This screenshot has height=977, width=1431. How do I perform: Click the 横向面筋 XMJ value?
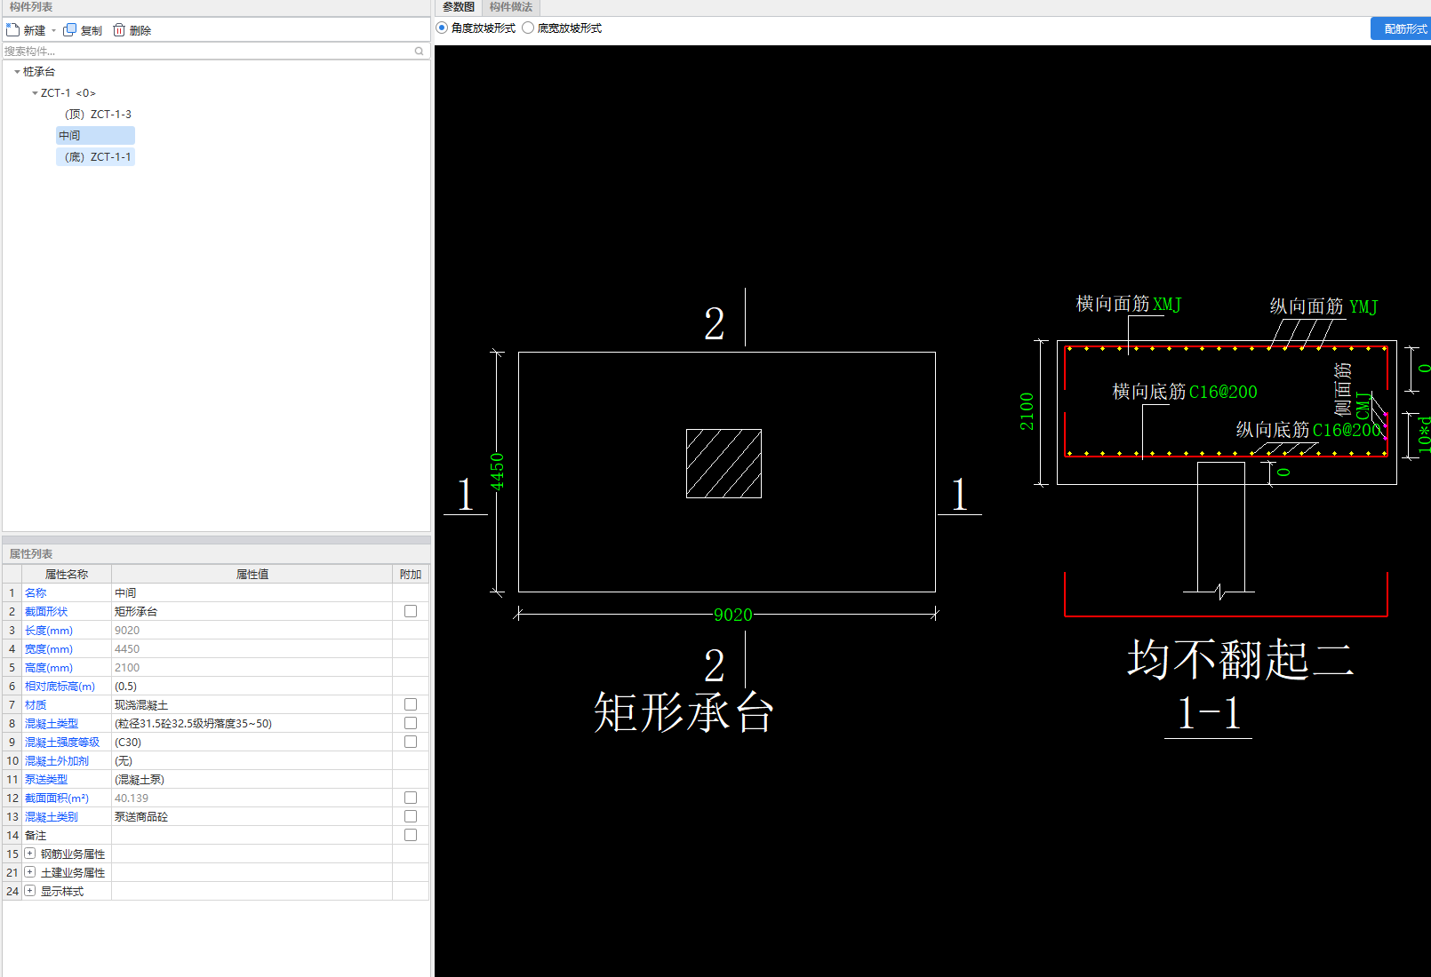[x=1167, y=305]
